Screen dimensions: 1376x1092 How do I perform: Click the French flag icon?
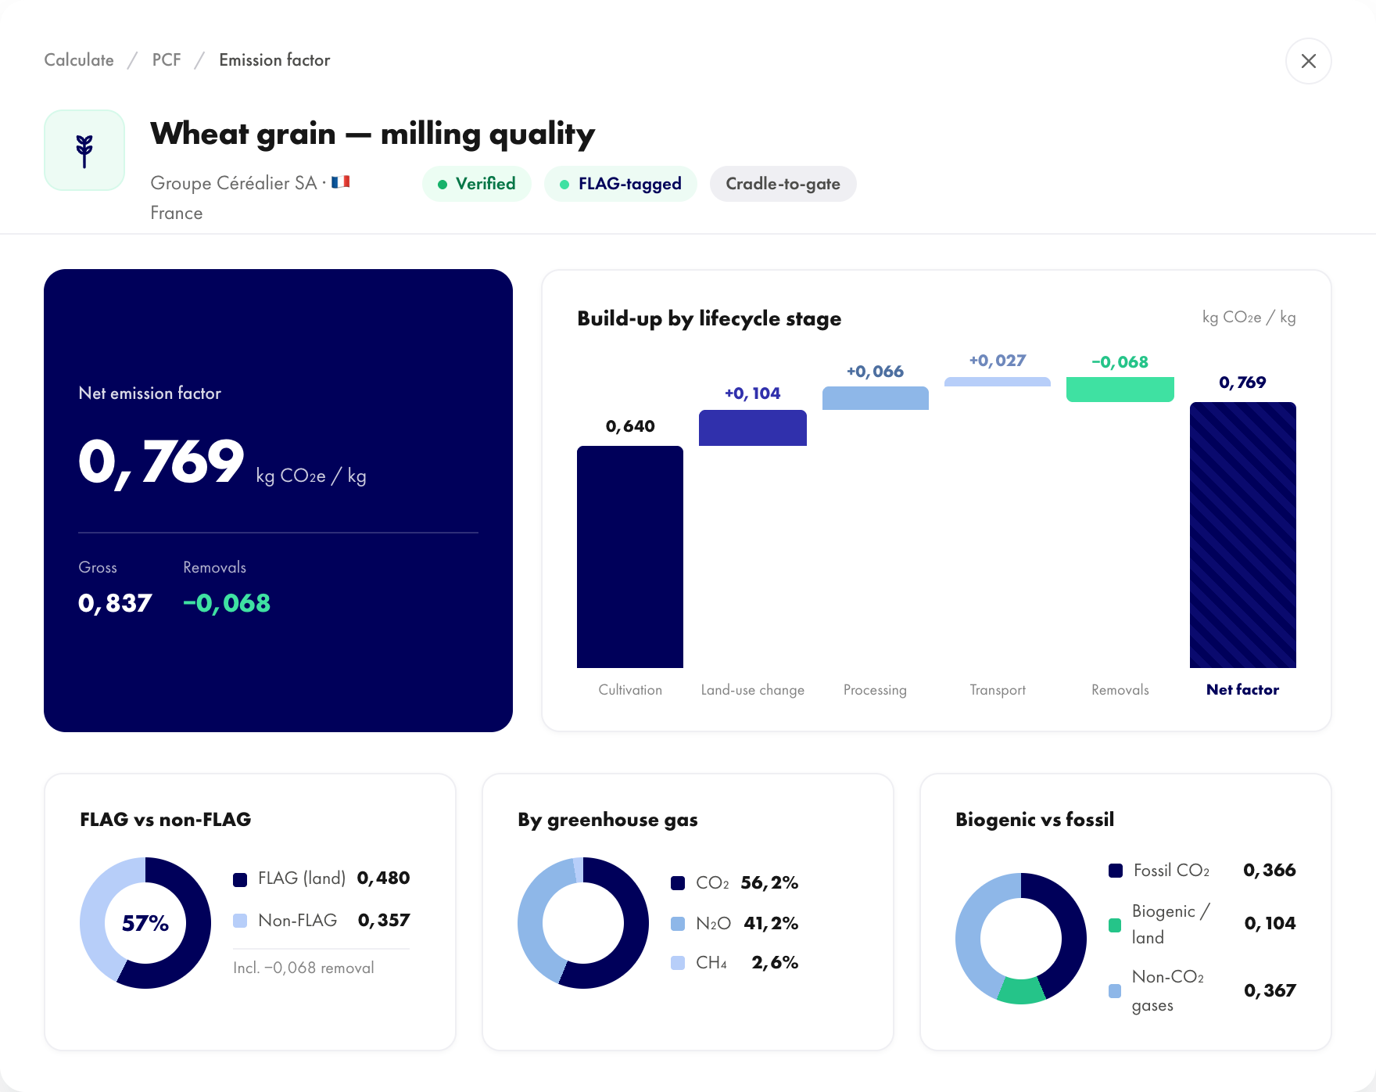click(x=340, y=182)
